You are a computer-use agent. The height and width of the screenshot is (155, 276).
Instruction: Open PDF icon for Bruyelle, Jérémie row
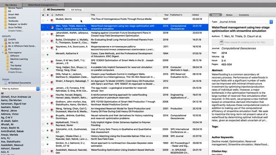(52, 117)
